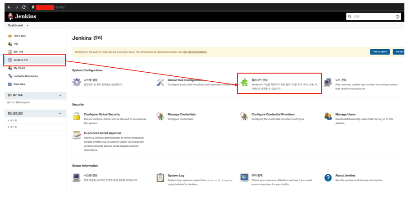Open the search help question-mark icon
408x200 pixels.
point(397,17)
